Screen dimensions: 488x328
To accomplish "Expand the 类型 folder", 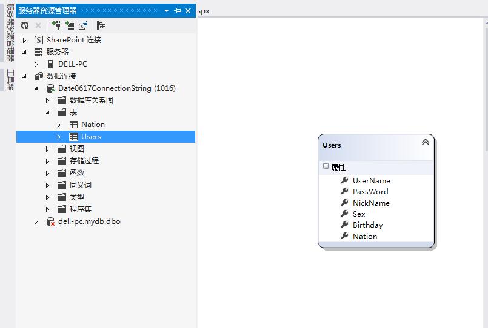I will (48, 197).
